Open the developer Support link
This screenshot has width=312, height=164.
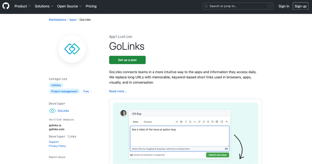[x=54, y=142]
